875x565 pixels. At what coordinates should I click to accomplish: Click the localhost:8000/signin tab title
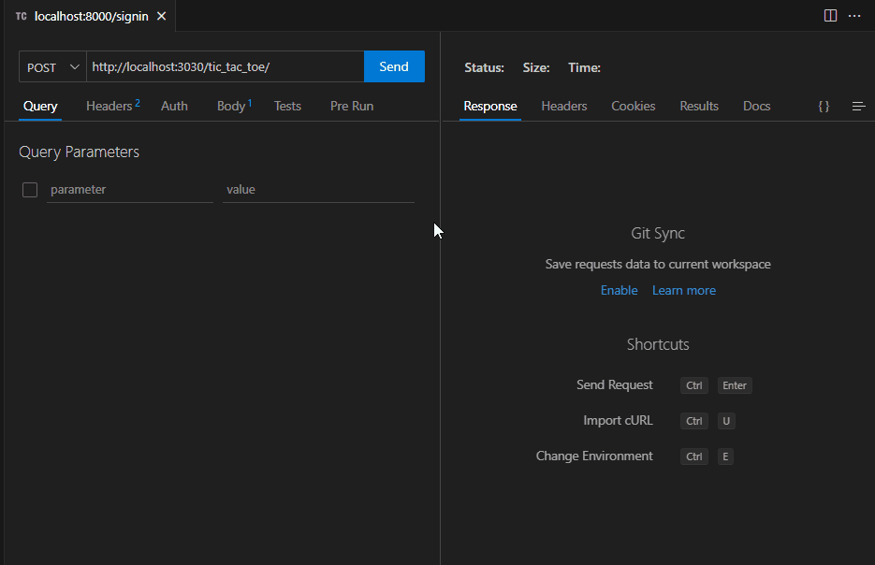(92, 16)
